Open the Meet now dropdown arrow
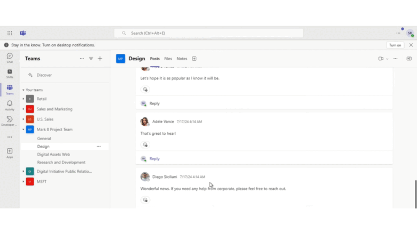The width and height of the screenshot is (417, 234). pyautogui.click(x=387, y=59)
